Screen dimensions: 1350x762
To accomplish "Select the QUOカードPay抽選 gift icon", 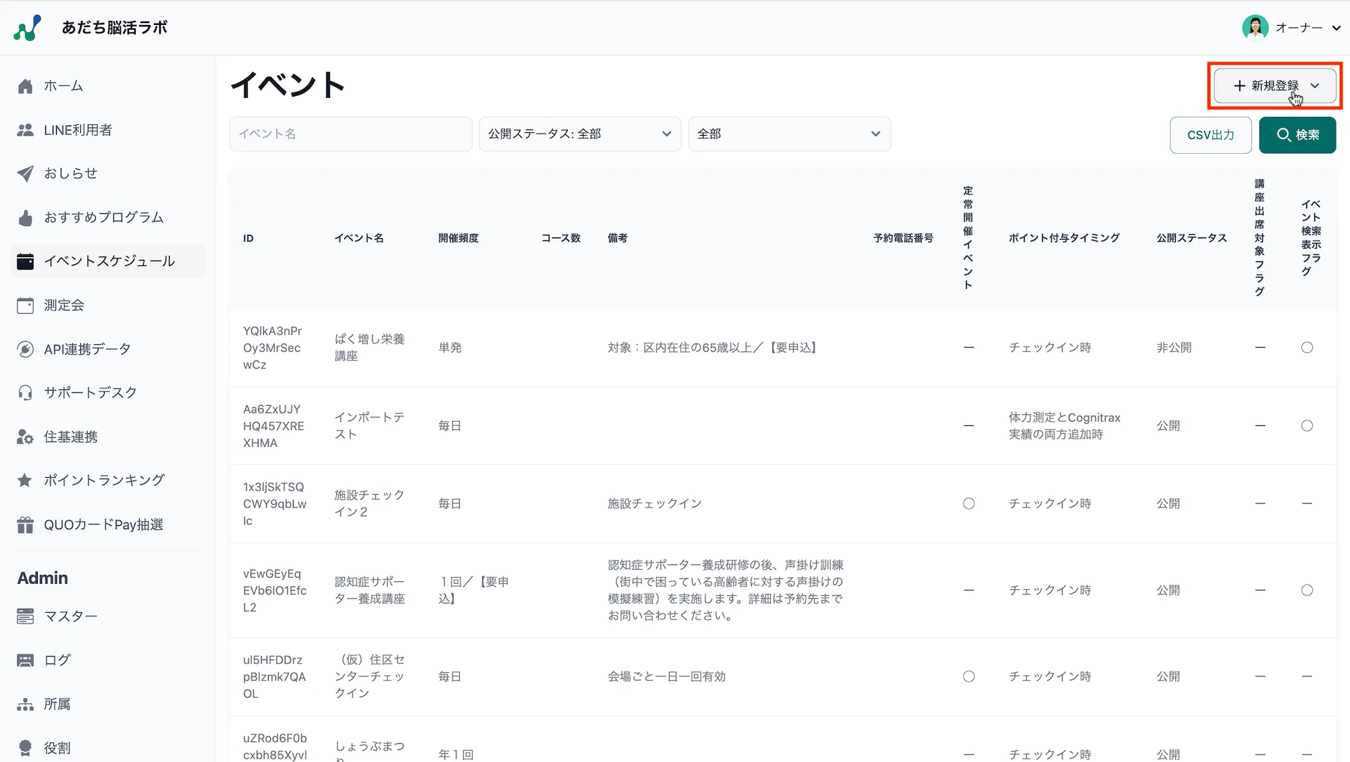I will pos(26,524).
